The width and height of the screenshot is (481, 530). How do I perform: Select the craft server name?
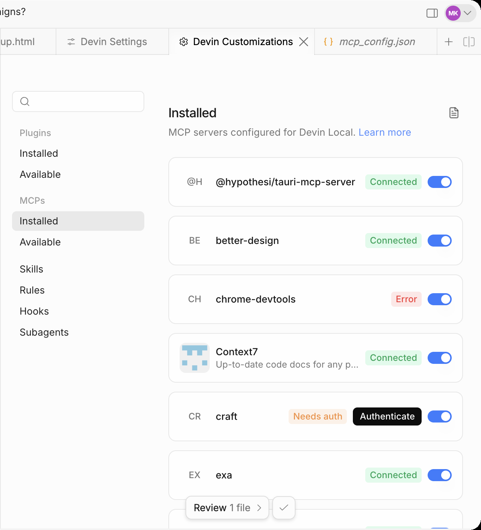227,416
